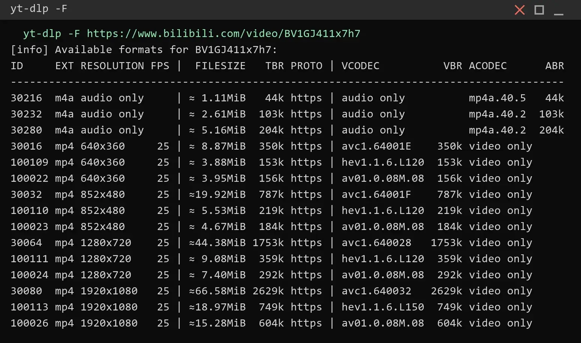Click the audio codec mp4a.40.5
Viewport: 581px width, 343px height.
point(497,98)
